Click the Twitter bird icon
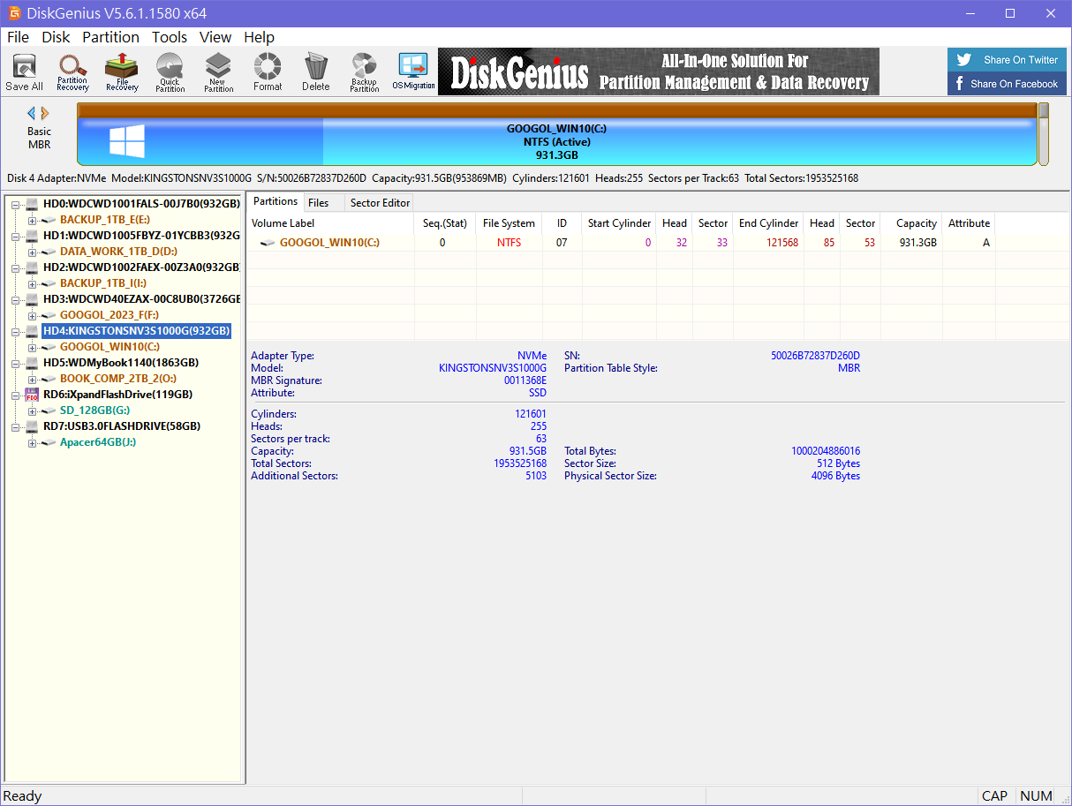Image resolution: width=1072 pixels, height=806 pixels. [x=964, y=60]
